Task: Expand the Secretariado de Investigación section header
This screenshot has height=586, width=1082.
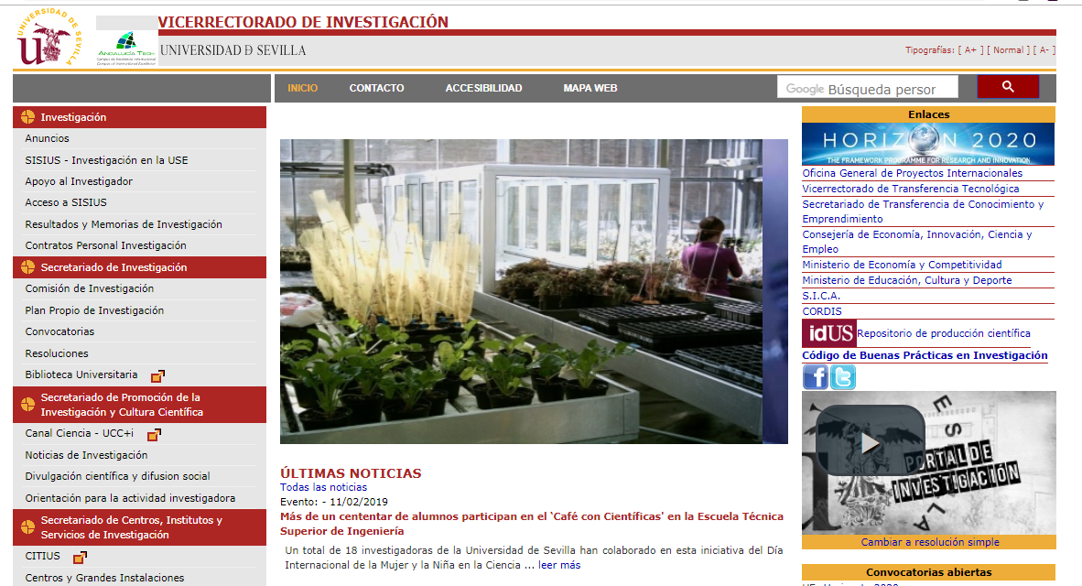Action: point(114,267)
